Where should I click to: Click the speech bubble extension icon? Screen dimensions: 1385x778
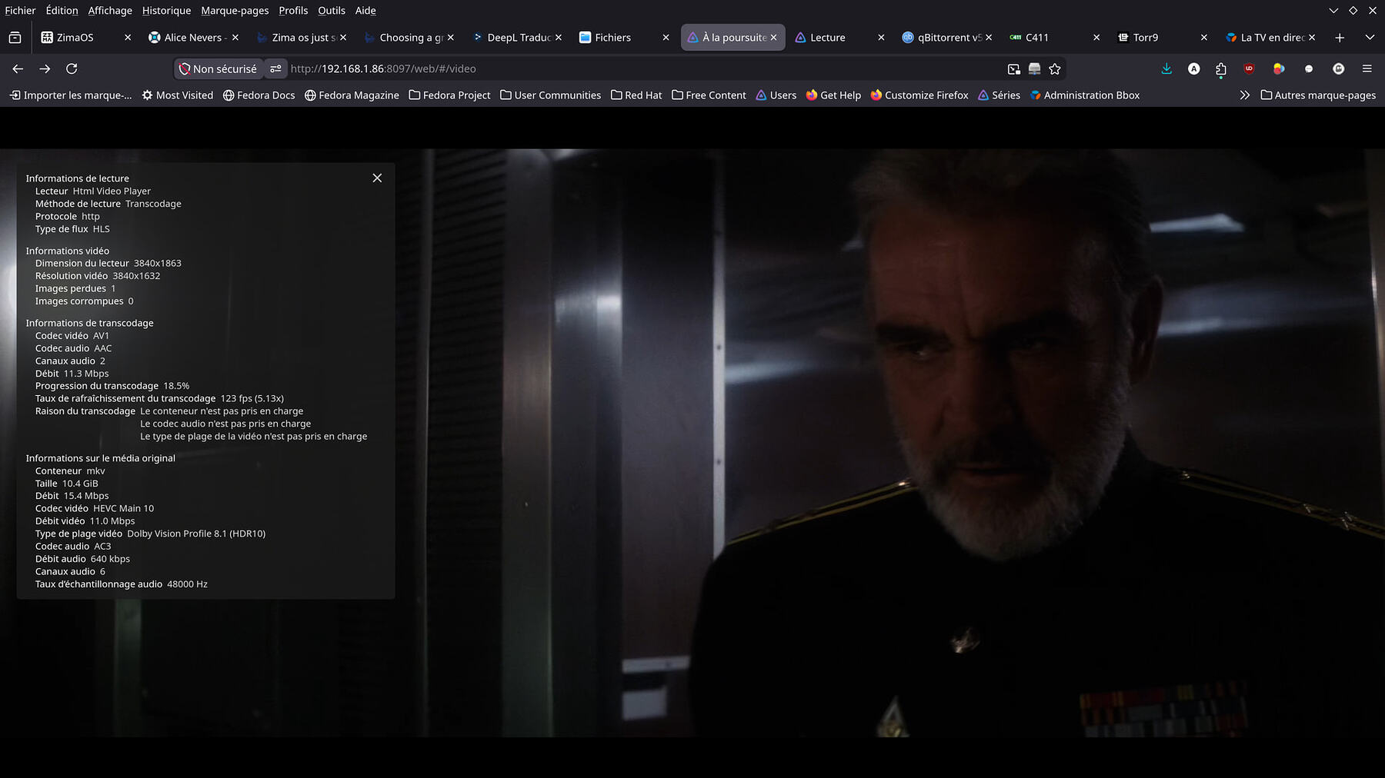[1309, 69]
